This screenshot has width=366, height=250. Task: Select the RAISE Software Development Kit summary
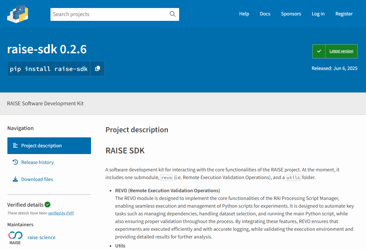coord(45,103)
